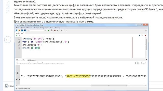The image size is (163, 91).
Task: Click the magnifier icon next to search field
Action: [45, 30]
